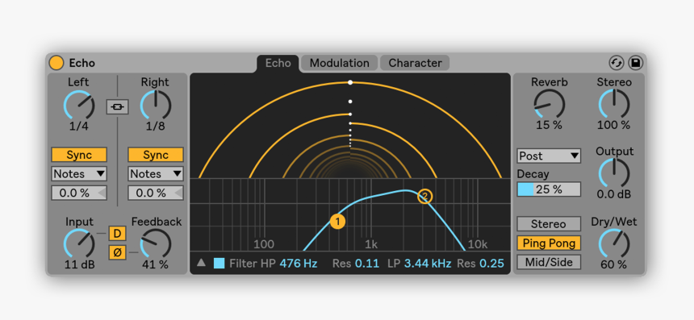Click the Right delay time knob
Image resolution: width=694 pixels, height=320 pixels.
click(x=156, y=106)
